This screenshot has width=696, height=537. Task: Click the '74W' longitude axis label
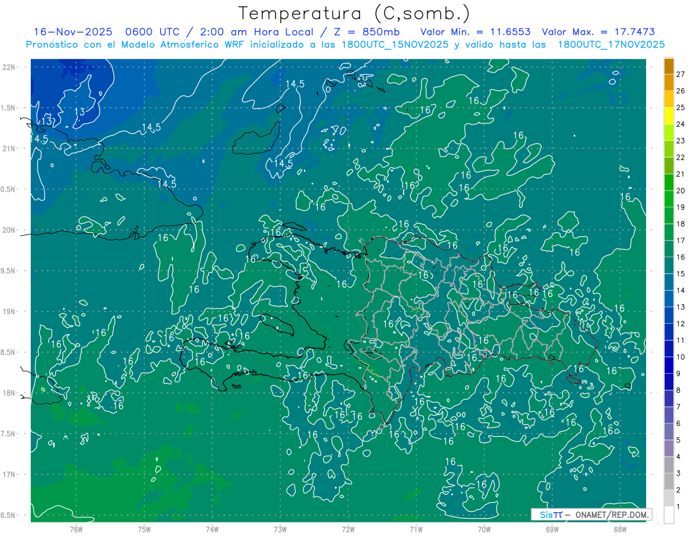coord(212,529)
